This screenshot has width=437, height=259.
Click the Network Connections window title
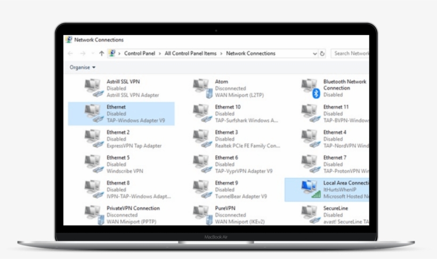[99, 40]
